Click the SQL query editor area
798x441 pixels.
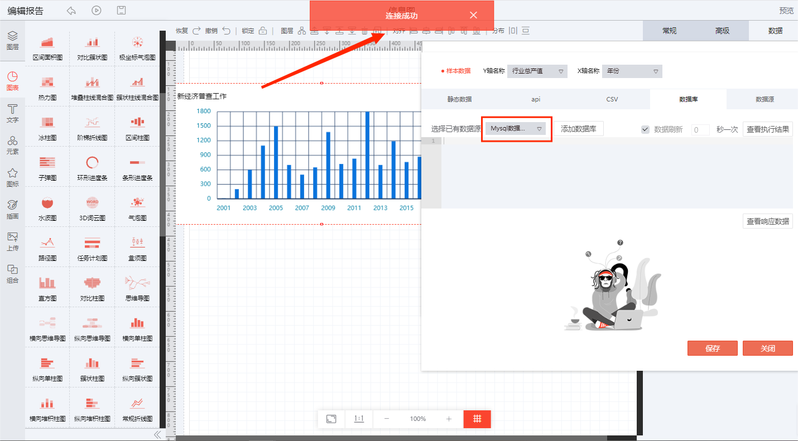(614, 173)
